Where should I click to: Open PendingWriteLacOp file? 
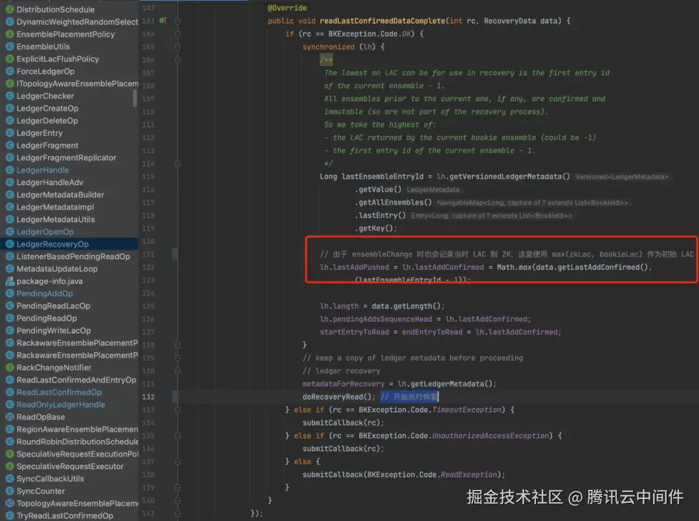coord(54,331)
